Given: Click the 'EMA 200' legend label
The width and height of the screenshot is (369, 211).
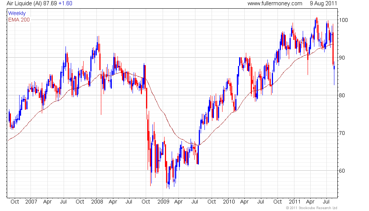Looking at the screenshot, I should [x=19, y=20].
